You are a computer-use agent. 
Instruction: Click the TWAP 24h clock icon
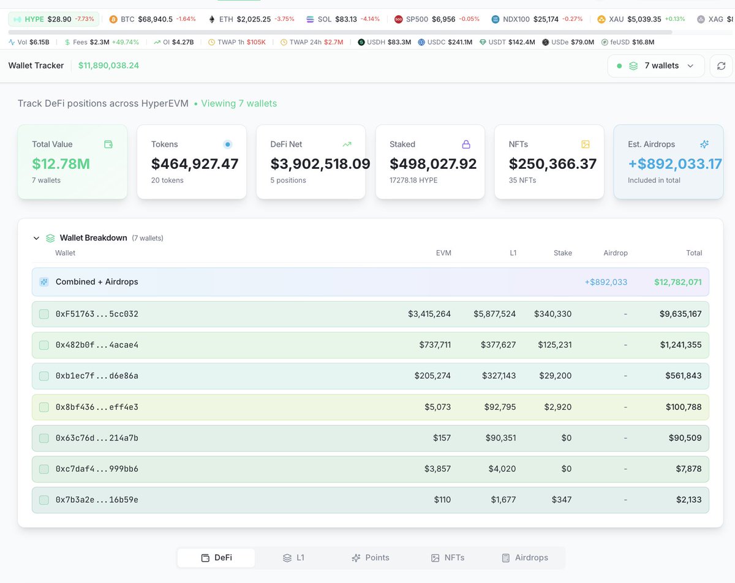click(284, 42)
